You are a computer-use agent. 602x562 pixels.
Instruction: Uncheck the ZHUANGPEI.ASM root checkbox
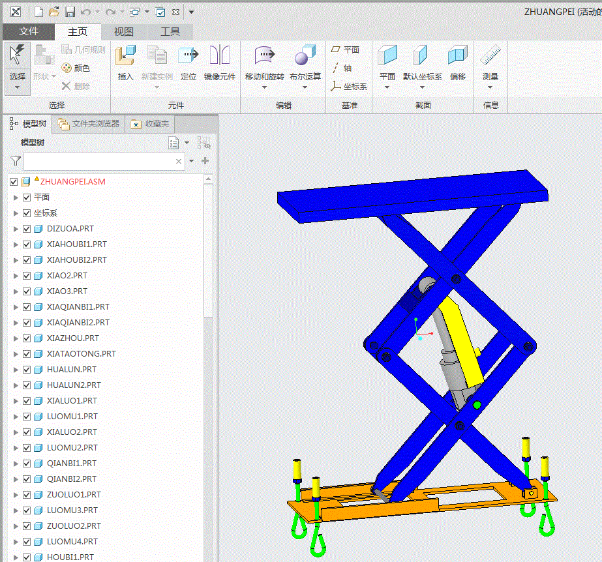pos(14,182)
